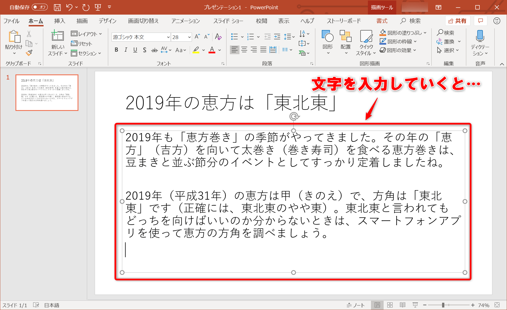Click the ribbon display options icon
Image resolution: width=507 pixels, height=310 pixels.
[x=438, y=7]
